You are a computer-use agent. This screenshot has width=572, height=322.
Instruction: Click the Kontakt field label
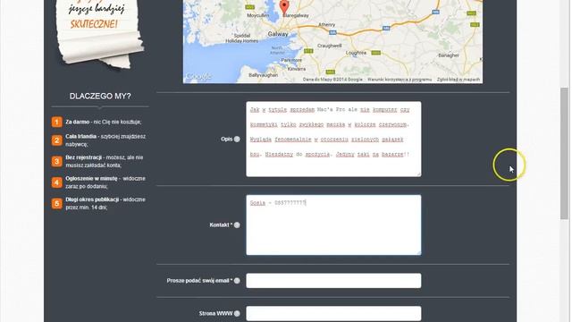[x=221, y=225]
